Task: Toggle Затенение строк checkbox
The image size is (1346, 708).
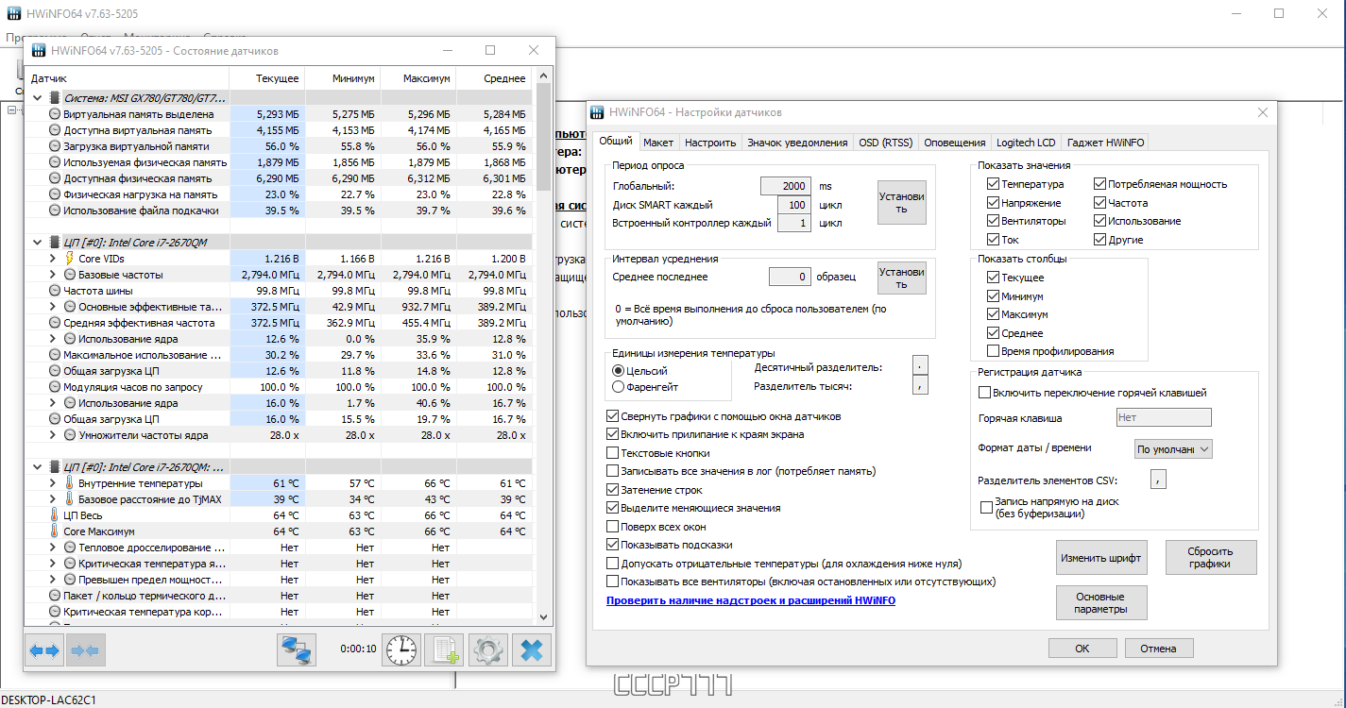Action: coord(613,489)
